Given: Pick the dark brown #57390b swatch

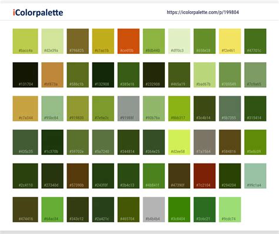Looking at the screenshot, I should (x=78, y=176).
